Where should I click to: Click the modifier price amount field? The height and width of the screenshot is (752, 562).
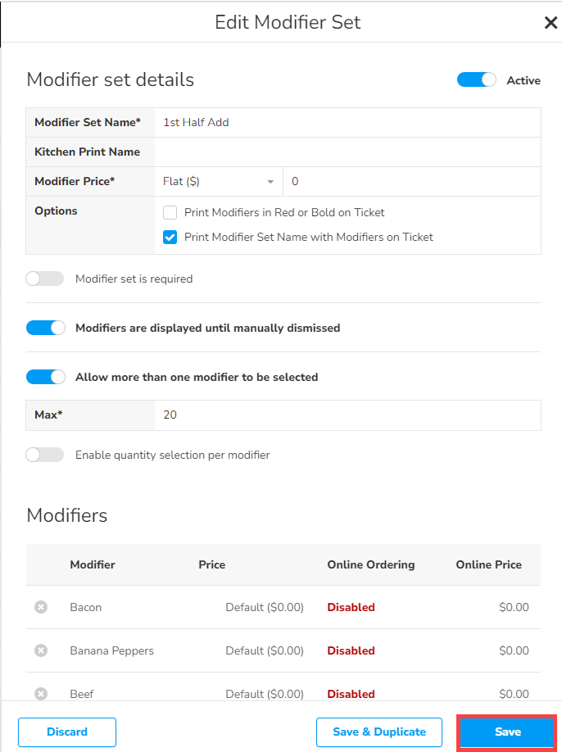pyautogui.click(x=411, y=181)
